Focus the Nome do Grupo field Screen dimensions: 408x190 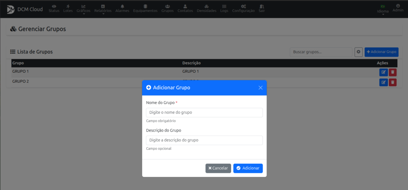click(204, 112)
